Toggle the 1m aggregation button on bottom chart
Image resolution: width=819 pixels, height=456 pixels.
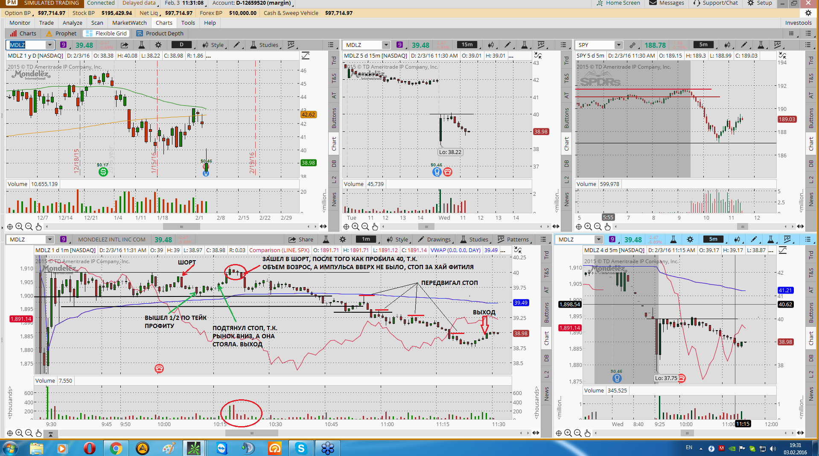(366, 239)
